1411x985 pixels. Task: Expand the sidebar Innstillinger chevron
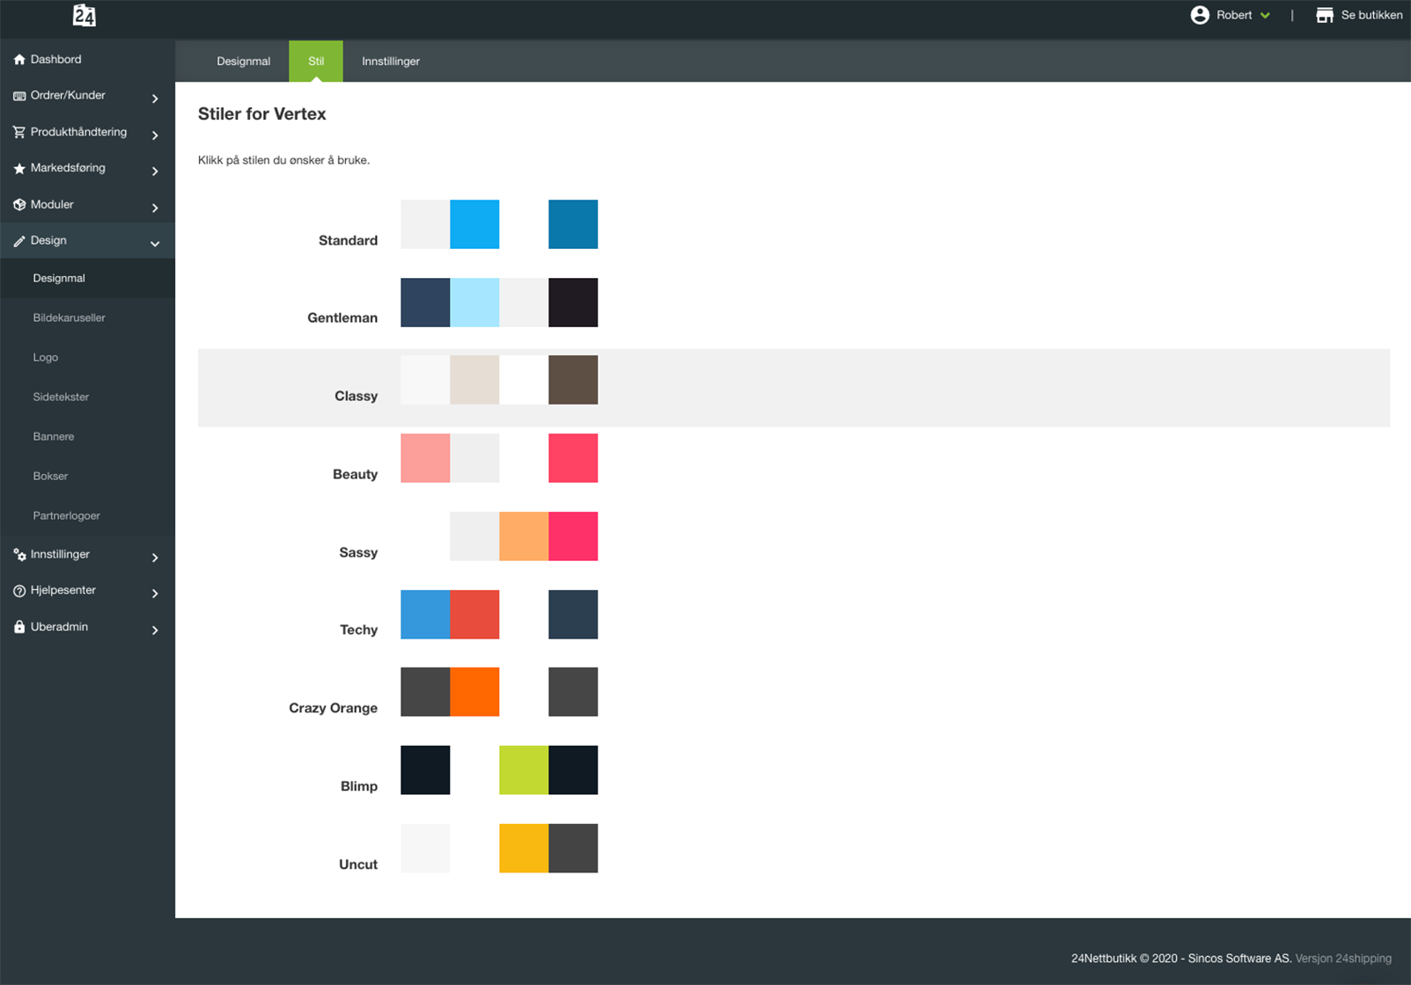coord(155,558)
